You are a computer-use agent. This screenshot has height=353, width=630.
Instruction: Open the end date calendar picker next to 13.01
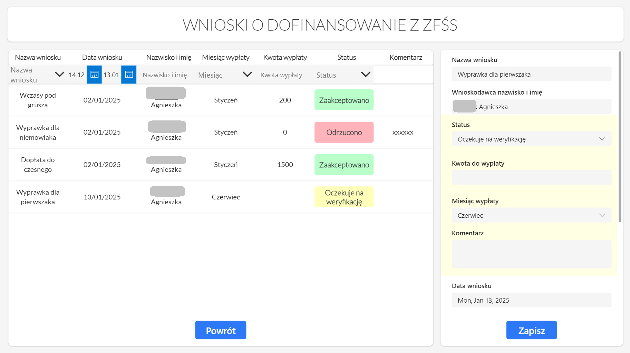click(129, 75)
